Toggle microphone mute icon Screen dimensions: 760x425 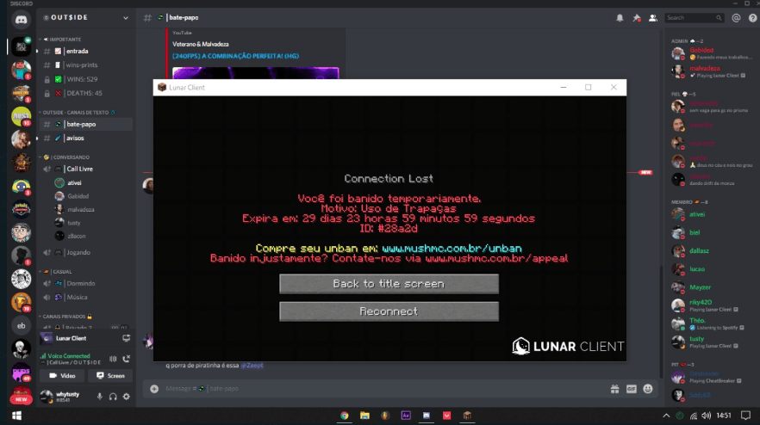[x=99, y=397]
